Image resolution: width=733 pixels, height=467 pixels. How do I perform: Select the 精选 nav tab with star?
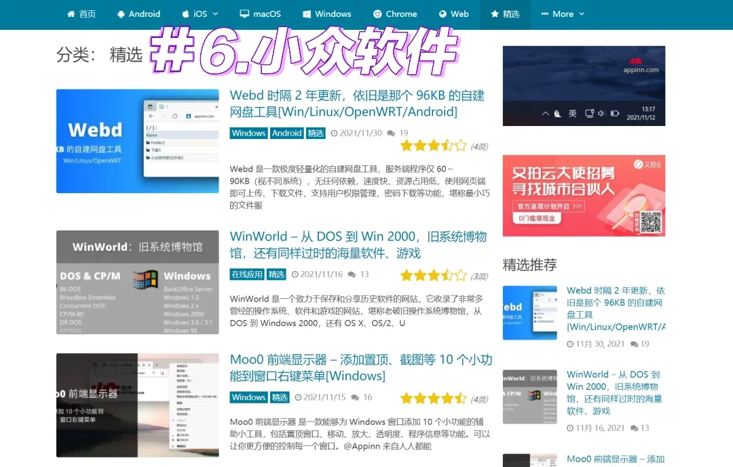(x=505, y=14)
